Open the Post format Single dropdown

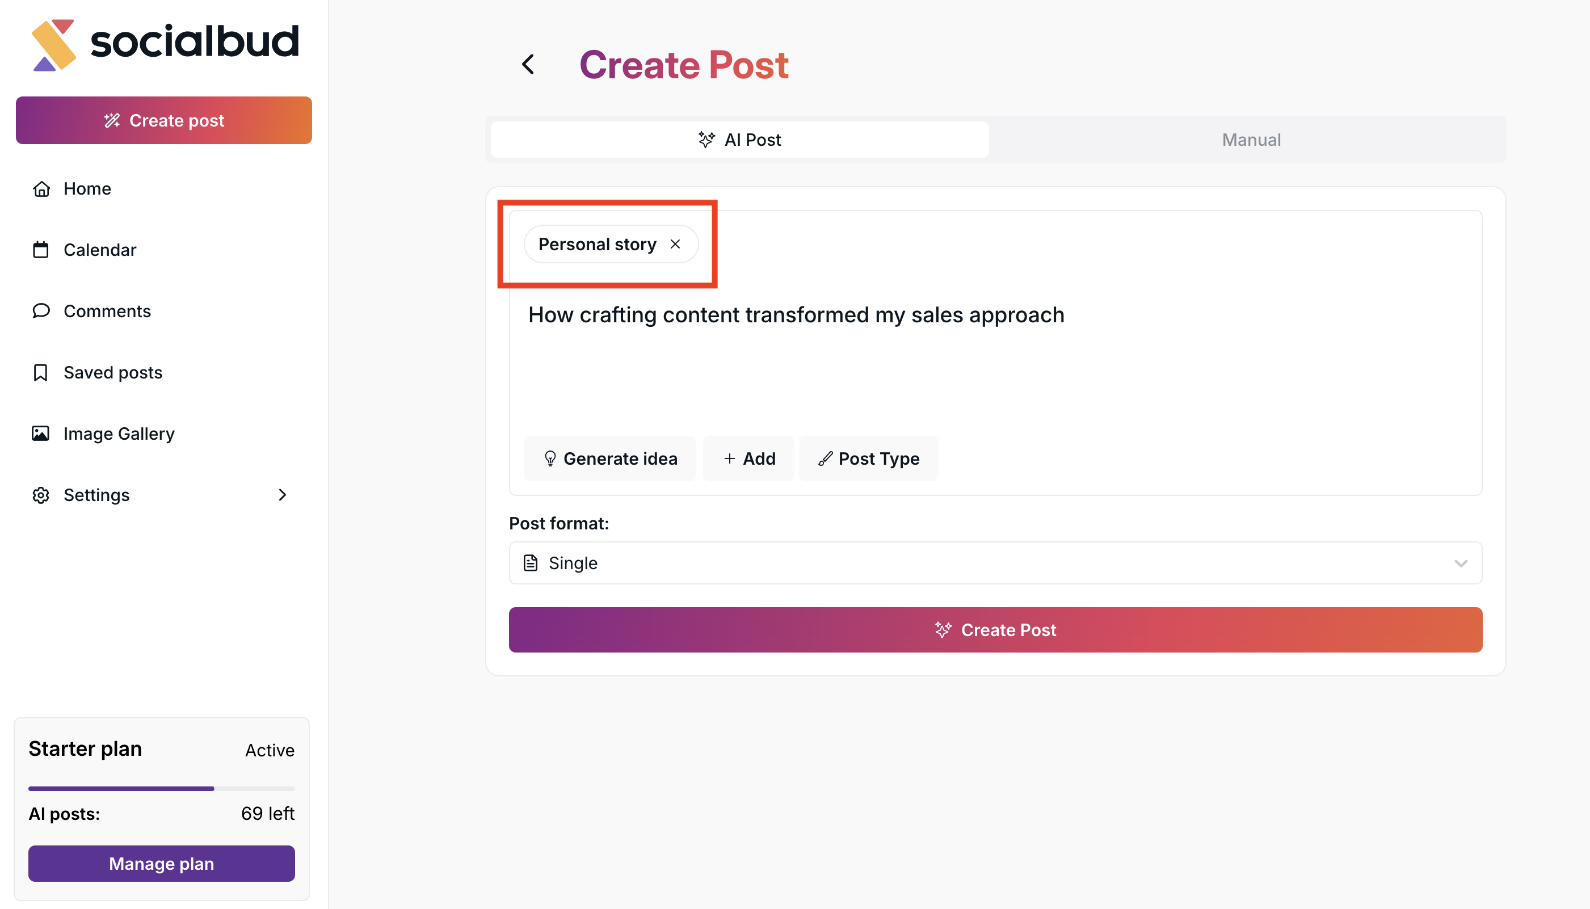click(995, 563)
